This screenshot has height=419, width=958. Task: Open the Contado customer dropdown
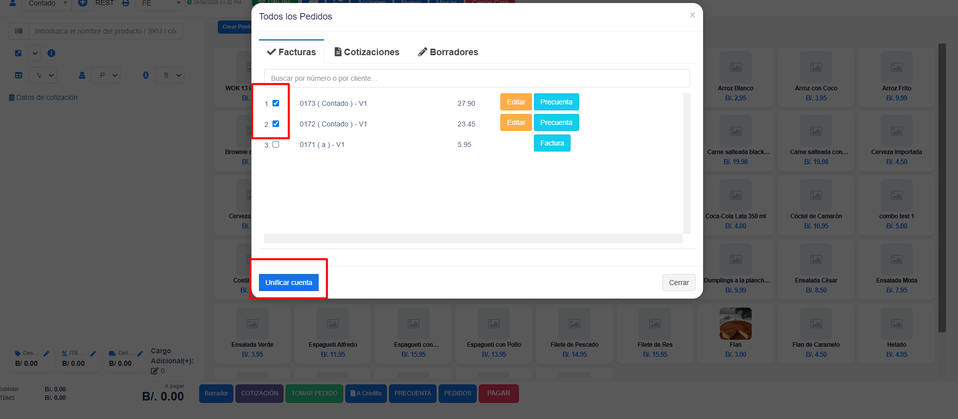click(46, 4)
